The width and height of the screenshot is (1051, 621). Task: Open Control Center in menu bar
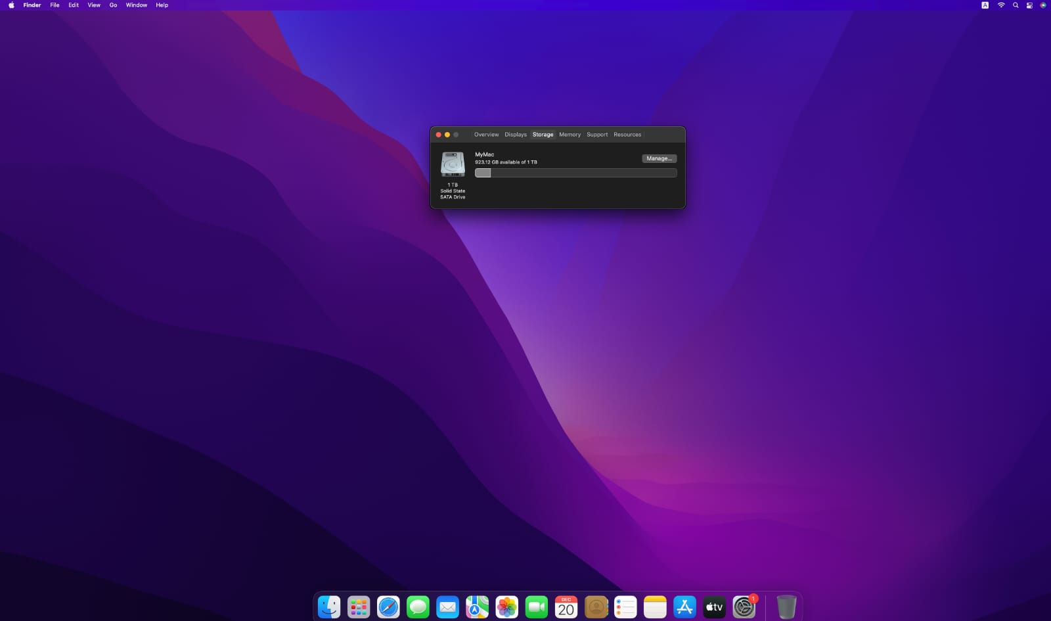[1029, 5]
